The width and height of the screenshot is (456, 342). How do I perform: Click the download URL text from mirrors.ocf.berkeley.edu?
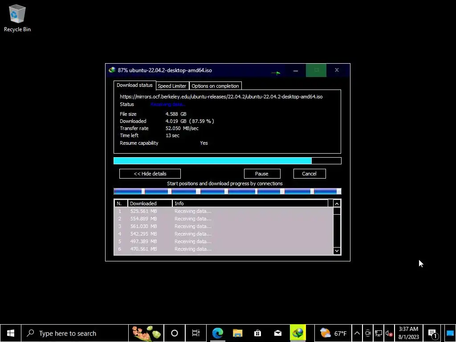(x=221, y=97)
